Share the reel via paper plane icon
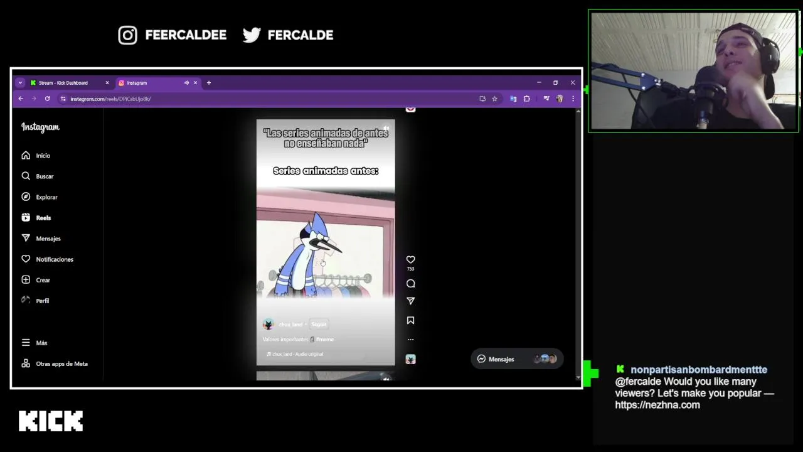The height and width of the screenshot is (452, 803). pos(410,301)
